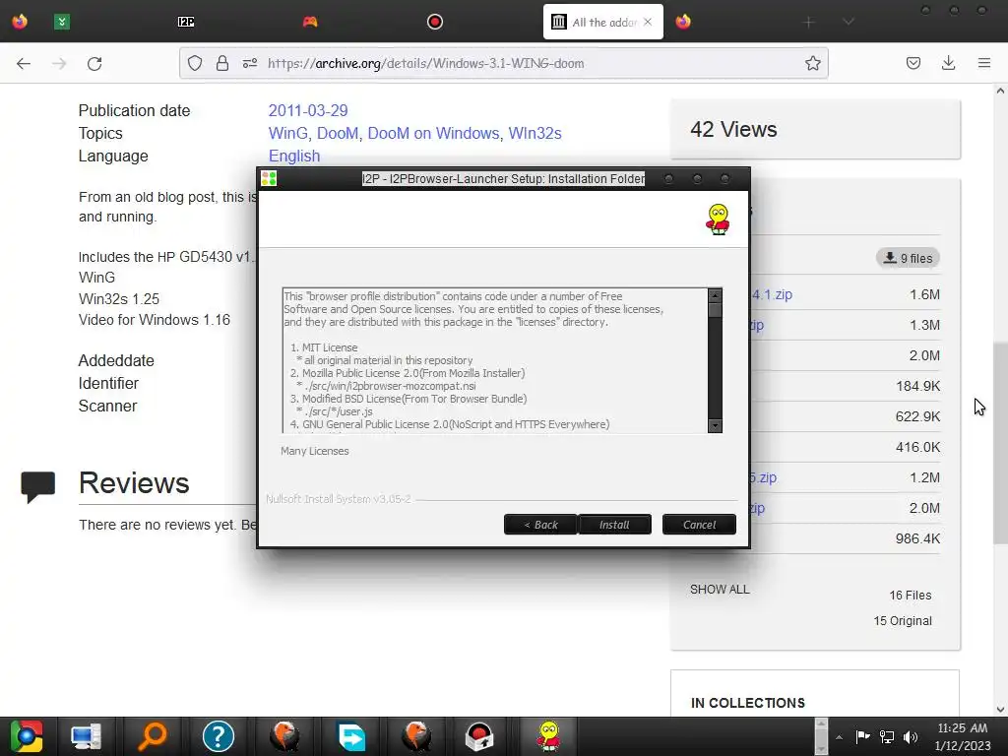Viewport: 1008px width, 756px height.
Task: Open the red recorder app in the taskbar
Action: pyautogui.click(x=479, y=736)
